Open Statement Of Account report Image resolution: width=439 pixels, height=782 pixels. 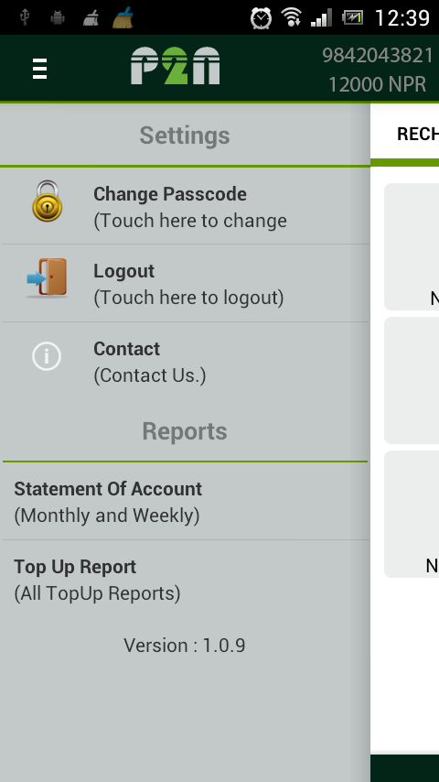(x=186, y=501)
